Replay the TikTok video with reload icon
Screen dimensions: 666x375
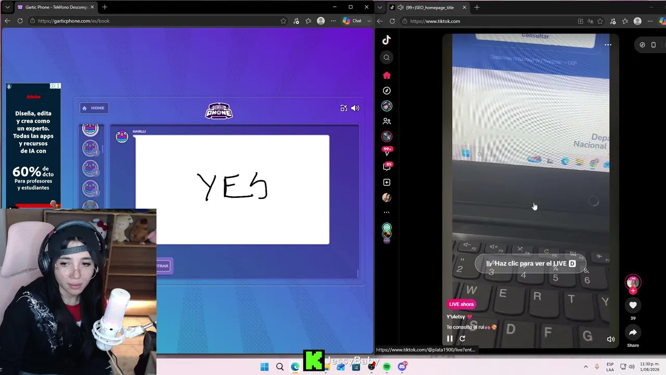coord(462,339)
